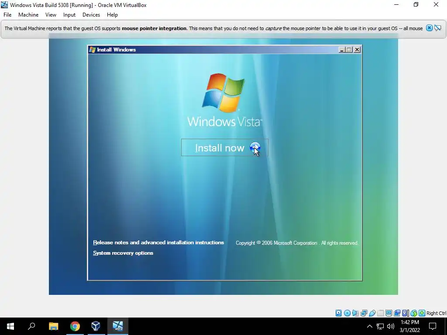
Task: Minimize the VirtualBox window
Action: click(396, 5)
